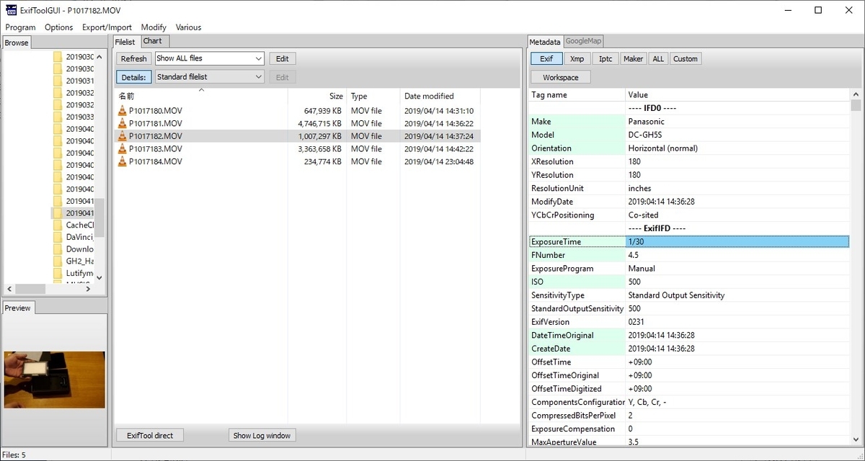Viewport: 865px width, 461px height.
Task: Sort by the Type column header
Action: [373, 96]
